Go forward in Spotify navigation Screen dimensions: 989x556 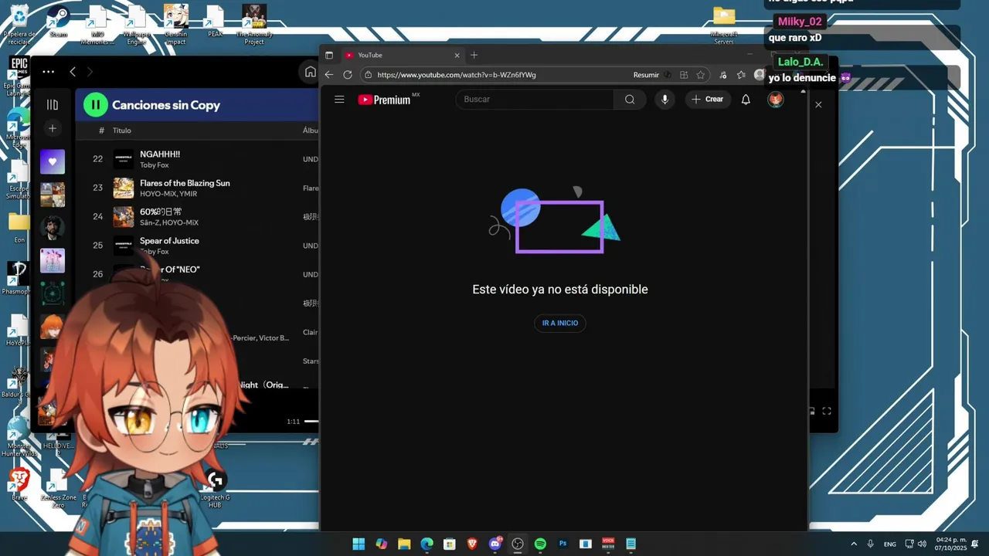90,72
